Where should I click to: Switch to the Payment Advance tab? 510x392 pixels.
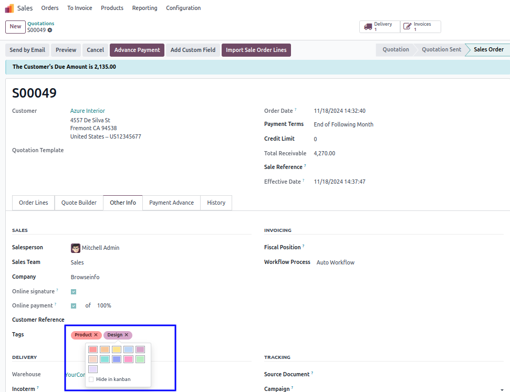tap(171, 203)
